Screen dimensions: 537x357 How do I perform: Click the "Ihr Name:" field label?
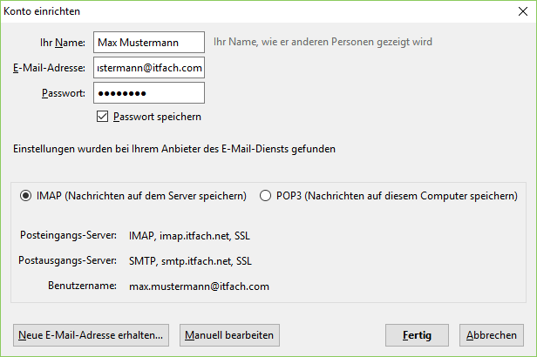(63, 42)
